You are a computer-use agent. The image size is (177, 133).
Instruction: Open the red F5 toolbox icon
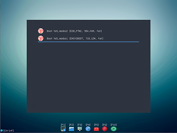pyautogui.click(x=96, y=129)
